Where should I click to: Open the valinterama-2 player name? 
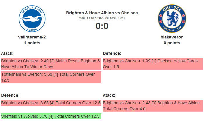(x=32, y=37)
